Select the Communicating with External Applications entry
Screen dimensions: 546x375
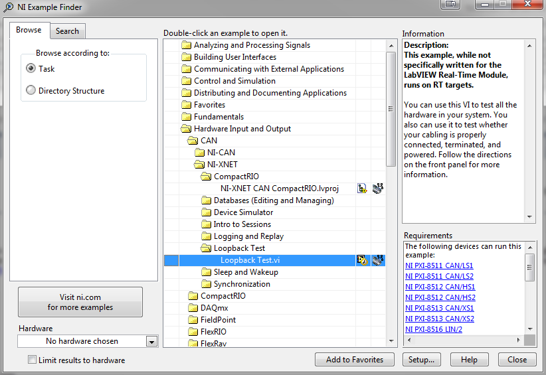tap(269, 69)
